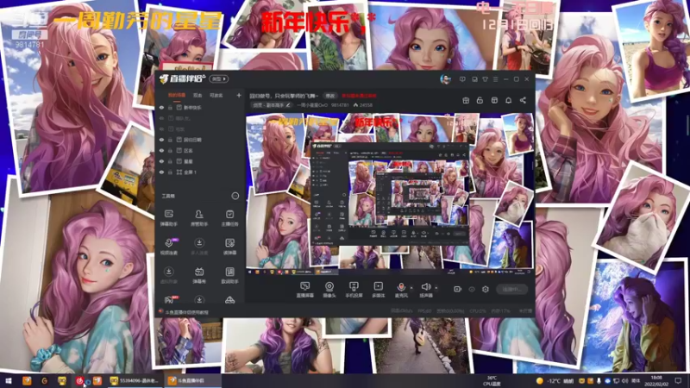Open the 弹幕助手 tool
The width and height of the screenshot is (690, 388).
click(168, 217)
